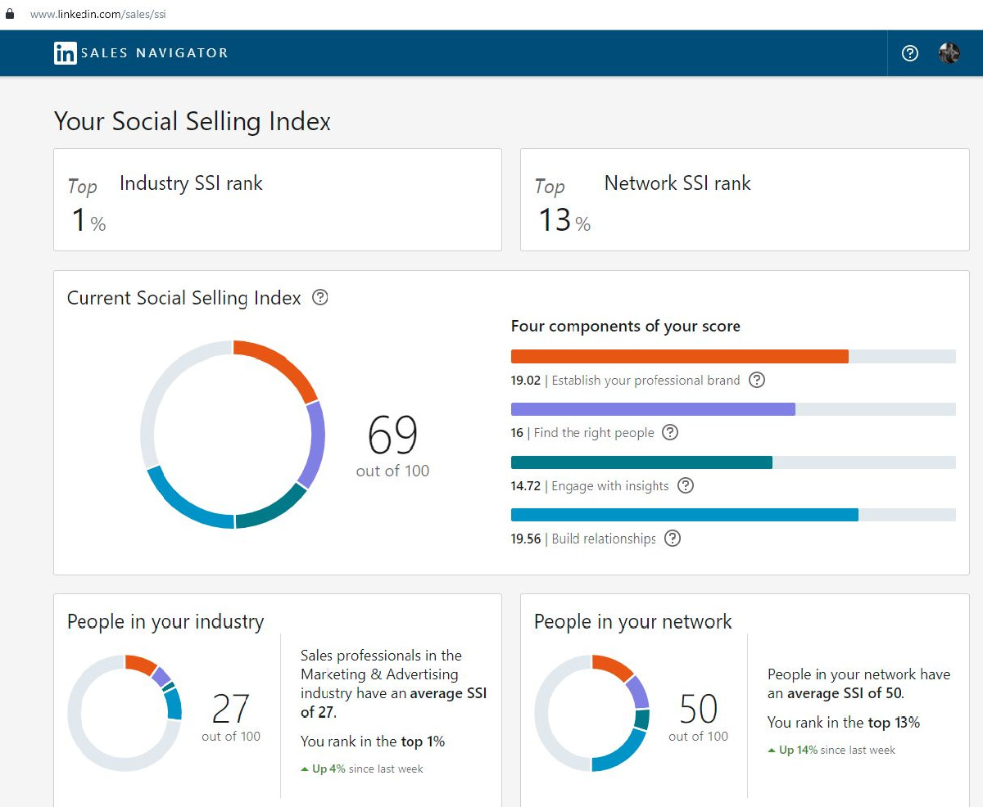Show help for Establish your professional brand
The image size is (983, 807).
757,380
